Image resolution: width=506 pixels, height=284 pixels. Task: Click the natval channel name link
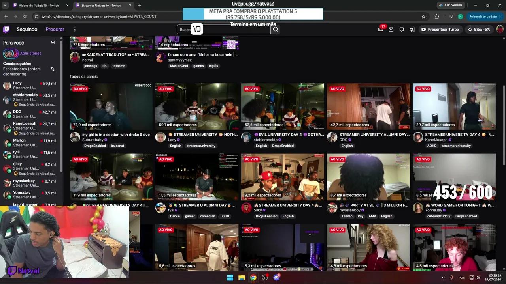click(x=87, y=60)
